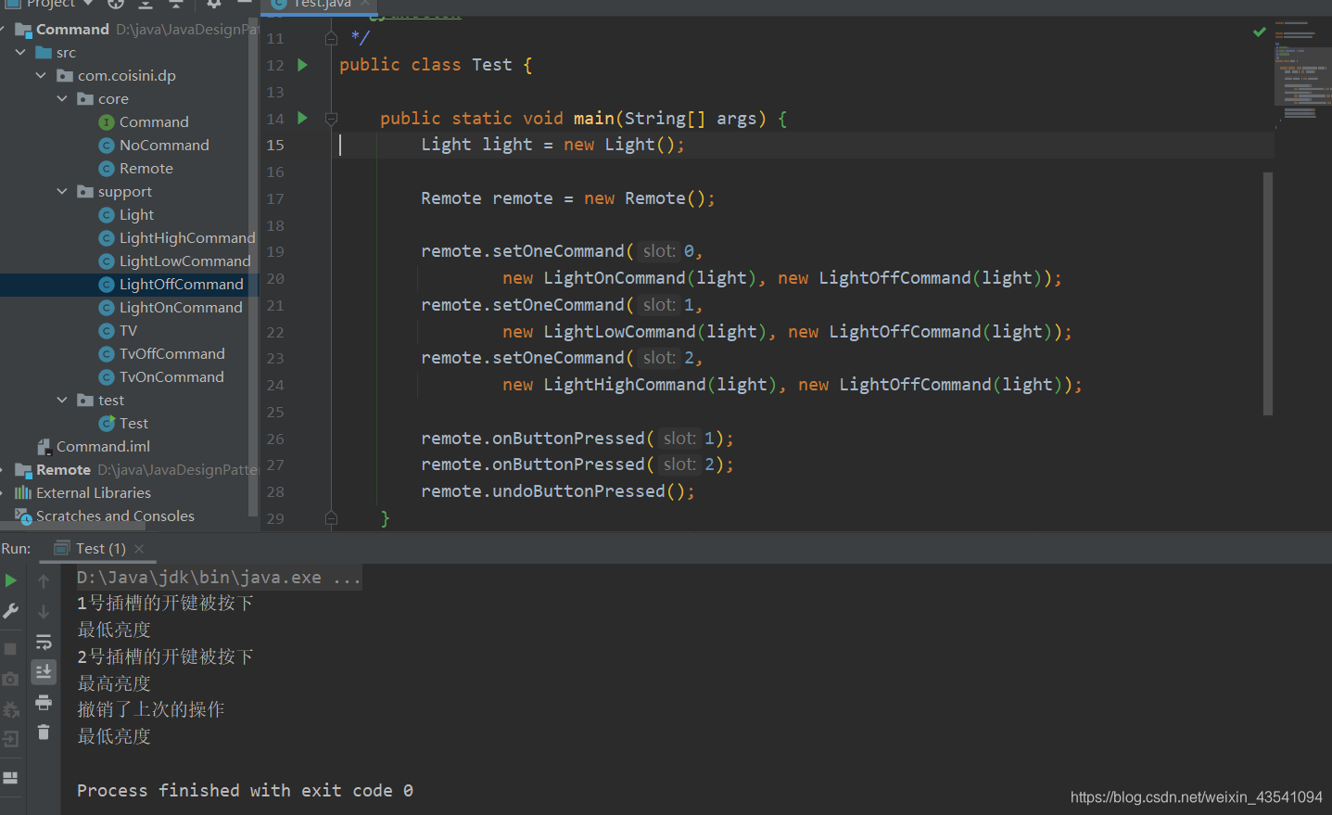Screen dimensions: 1332x815
Task: Click 'Process finished with exit code 0' text
Action: tap(245, 791)
